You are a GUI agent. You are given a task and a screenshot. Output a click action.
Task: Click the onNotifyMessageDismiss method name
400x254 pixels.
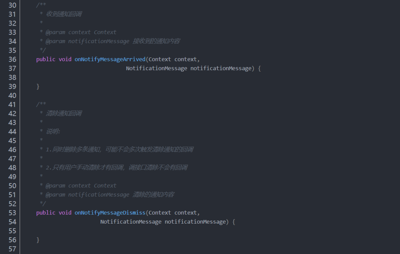[x=110, y=213]
